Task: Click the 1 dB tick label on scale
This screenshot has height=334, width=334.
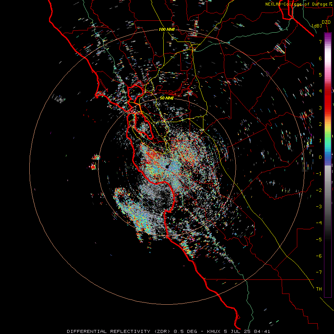Action: coord(320,141)
